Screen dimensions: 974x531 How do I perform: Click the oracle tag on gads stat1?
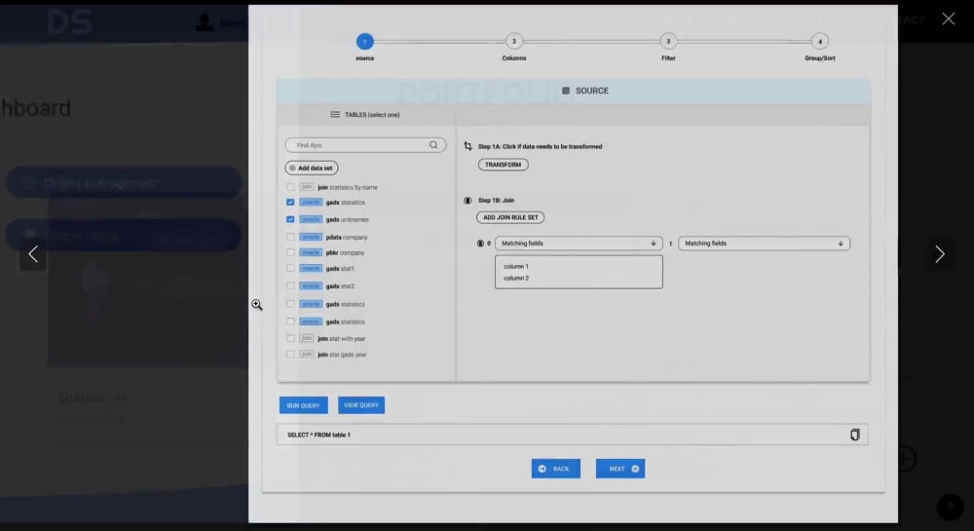pyautogui.click(x=311, y=268)
